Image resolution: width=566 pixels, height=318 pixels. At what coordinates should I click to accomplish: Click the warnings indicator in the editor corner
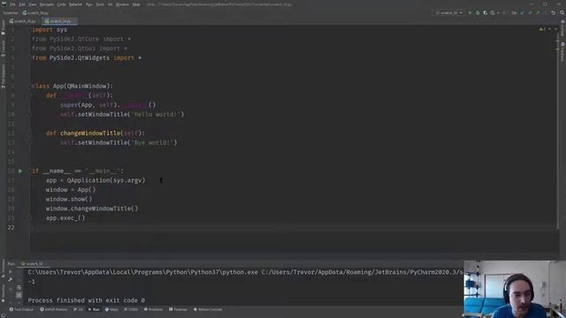542,29
